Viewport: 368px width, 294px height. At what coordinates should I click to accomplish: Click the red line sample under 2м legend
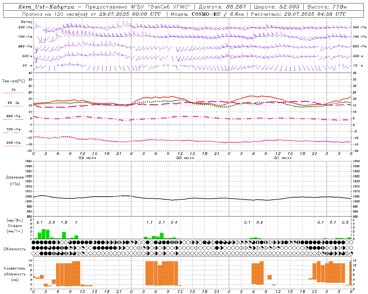[x=14, y=93]
